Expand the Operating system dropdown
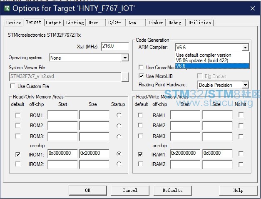Viewport: 261px width, 199px height. [125, 58]
